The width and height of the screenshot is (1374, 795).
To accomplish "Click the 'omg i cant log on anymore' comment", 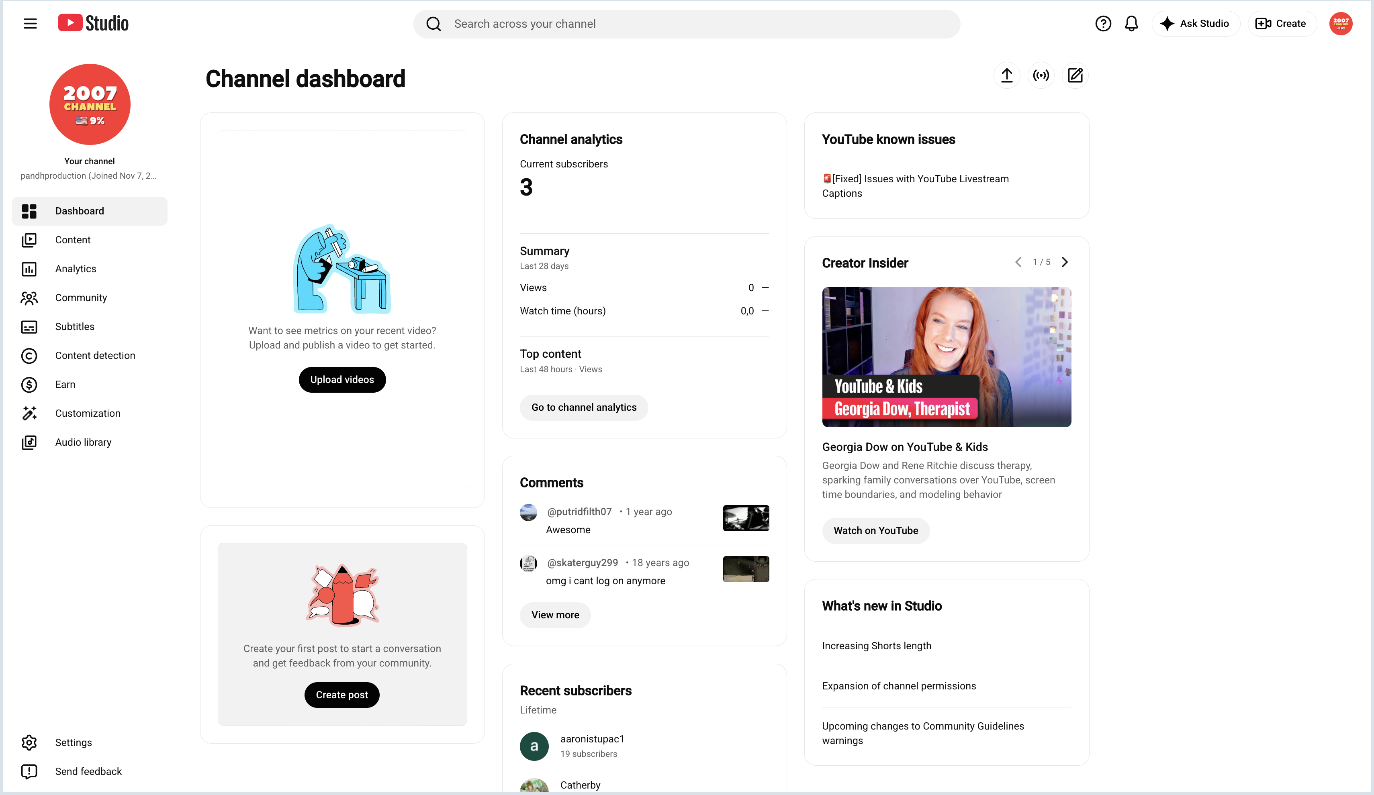I will (x=606, y=581).
